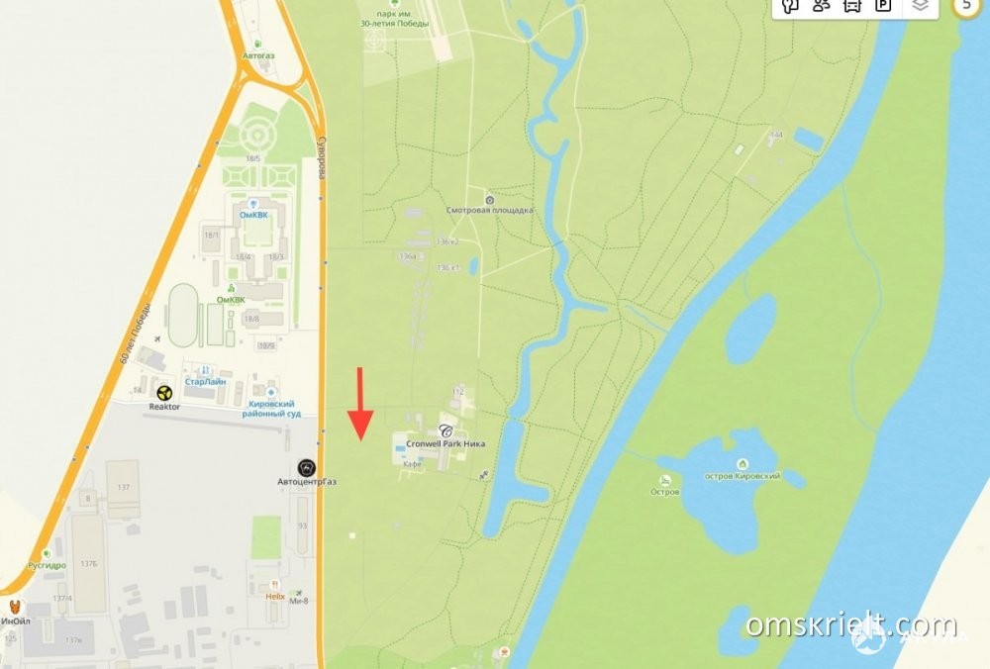Click the red arrow location pointer

(360, 404)
